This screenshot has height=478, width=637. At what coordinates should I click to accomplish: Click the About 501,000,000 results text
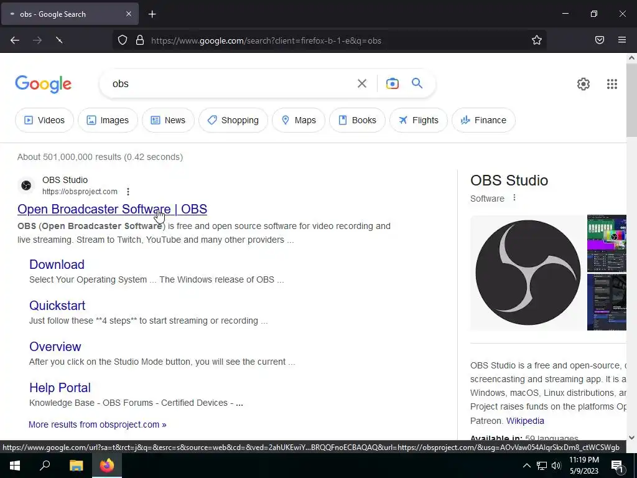[100, 157]
